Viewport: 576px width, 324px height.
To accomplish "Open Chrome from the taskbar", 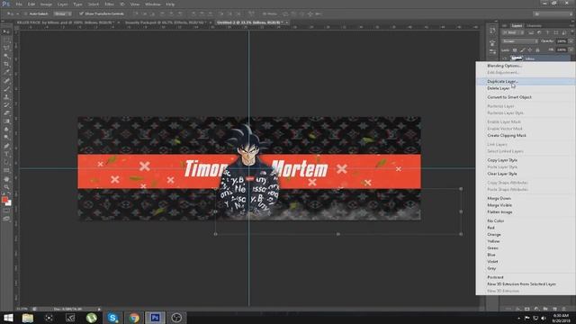I will coord(134,318).
